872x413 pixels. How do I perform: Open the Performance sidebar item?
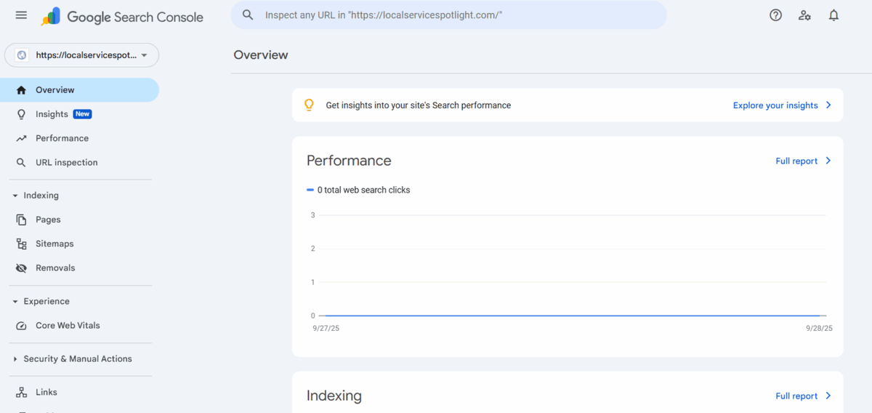pos(62,138)
